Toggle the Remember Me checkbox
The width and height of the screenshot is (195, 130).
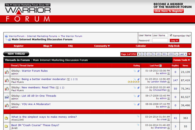coord(171,35)
